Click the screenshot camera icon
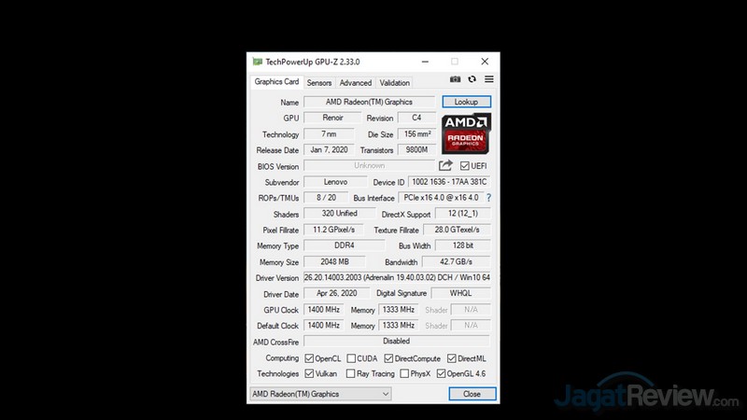This screenshot has width=747, height=420. click(x=455, y=79)
